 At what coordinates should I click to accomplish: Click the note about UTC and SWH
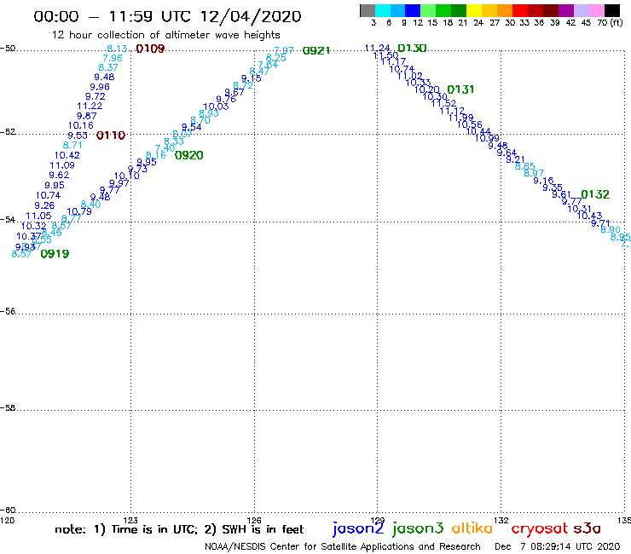(179, 529)
